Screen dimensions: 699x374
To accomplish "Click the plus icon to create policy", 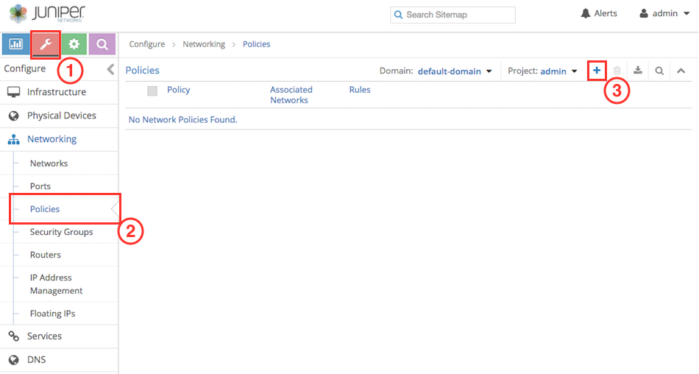I will 597,70.
